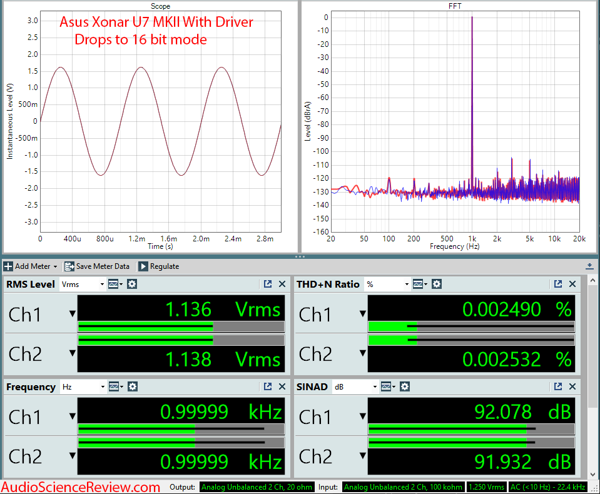Click the AC (<10 Hz) - 22.4 kHz status
The width and height of the screenshot is (600, 494).
coord(548,487)
